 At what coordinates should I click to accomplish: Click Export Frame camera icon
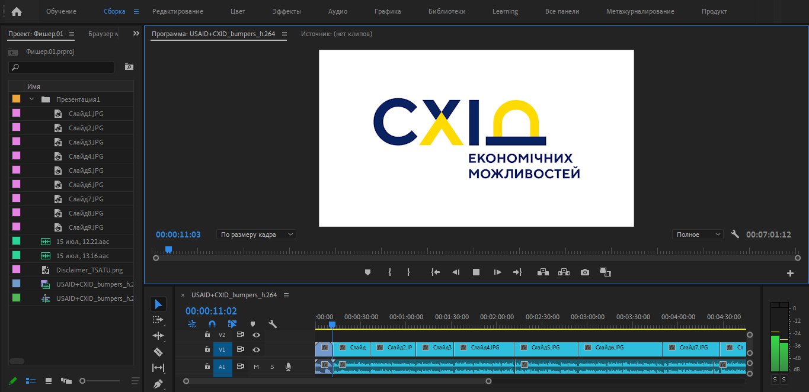point(585,272)
